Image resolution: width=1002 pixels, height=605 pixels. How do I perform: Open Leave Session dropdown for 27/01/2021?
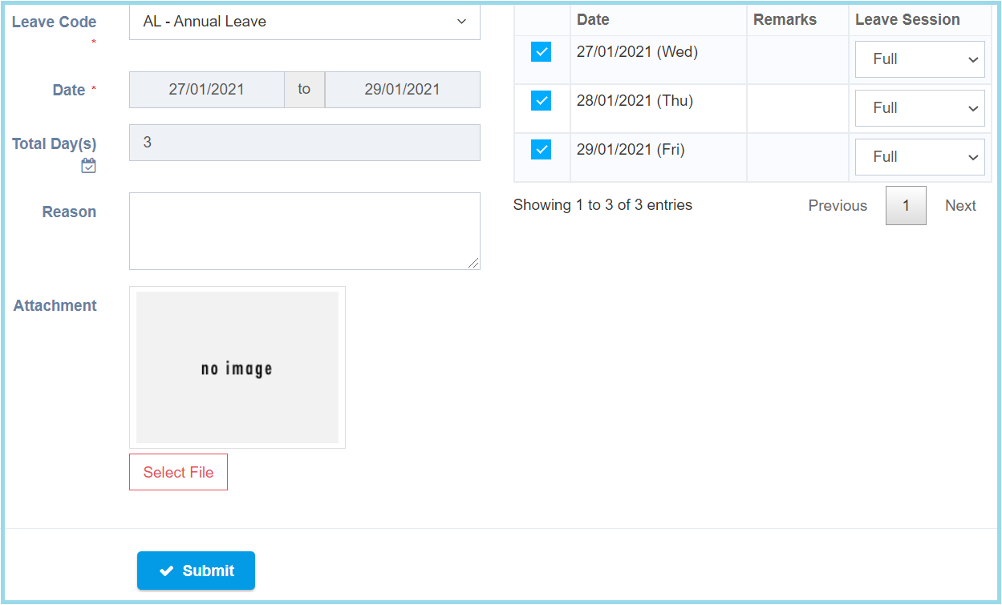919,60
